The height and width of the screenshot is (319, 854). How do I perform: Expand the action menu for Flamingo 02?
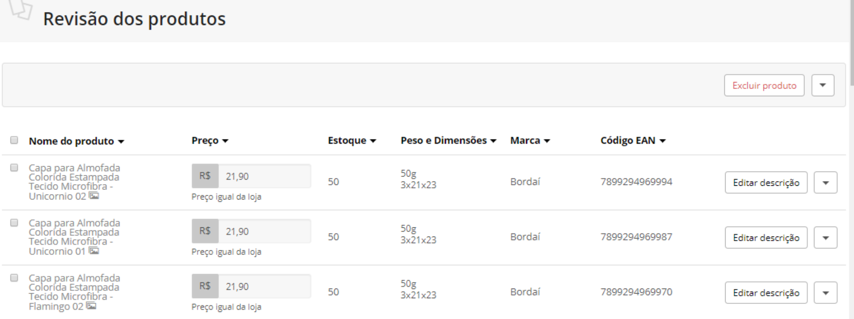coord(825,293)
